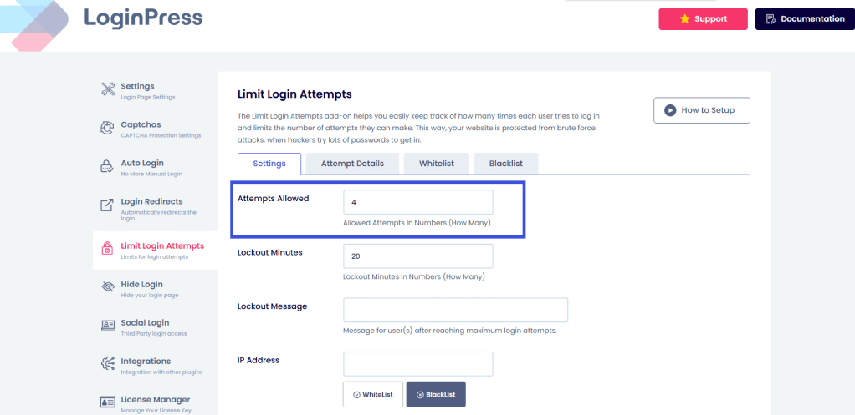This screenshot has width=855, height=415.
Task: Open the Attempt Details tab
Action: pos(352,164)
